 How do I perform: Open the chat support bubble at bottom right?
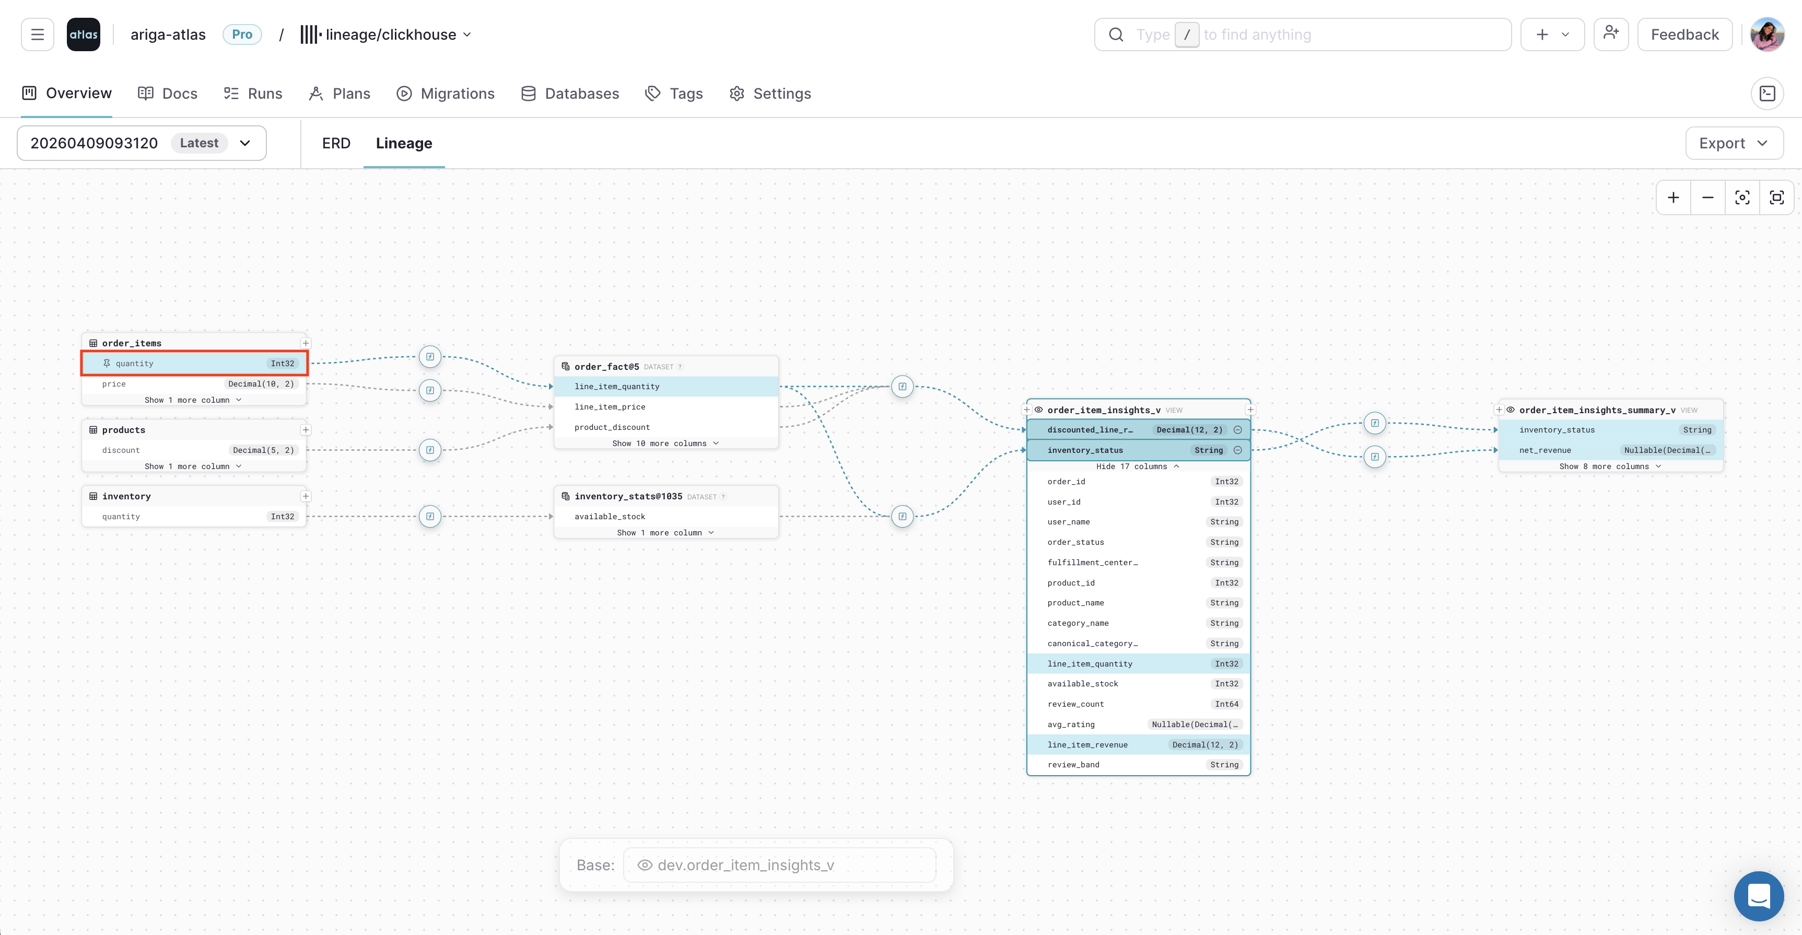tap(1759, 896)
